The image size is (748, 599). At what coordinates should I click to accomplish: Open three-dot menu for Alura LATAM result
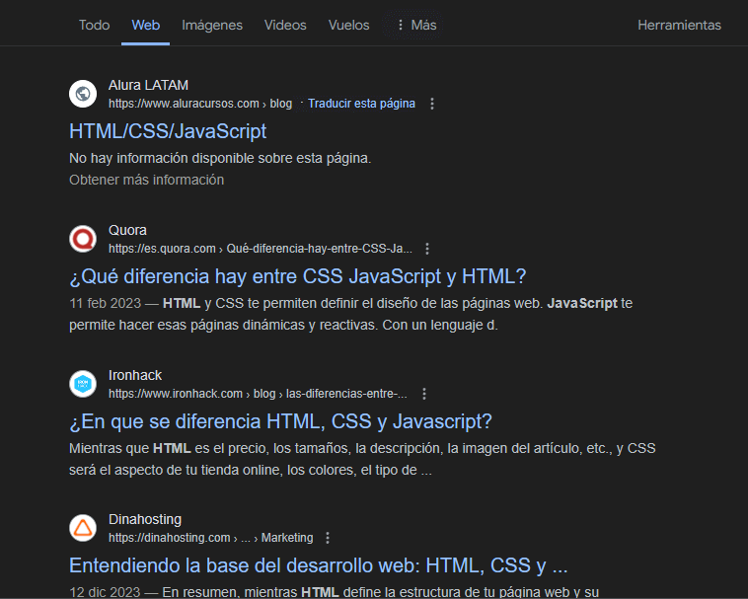[x=432, y=104]
